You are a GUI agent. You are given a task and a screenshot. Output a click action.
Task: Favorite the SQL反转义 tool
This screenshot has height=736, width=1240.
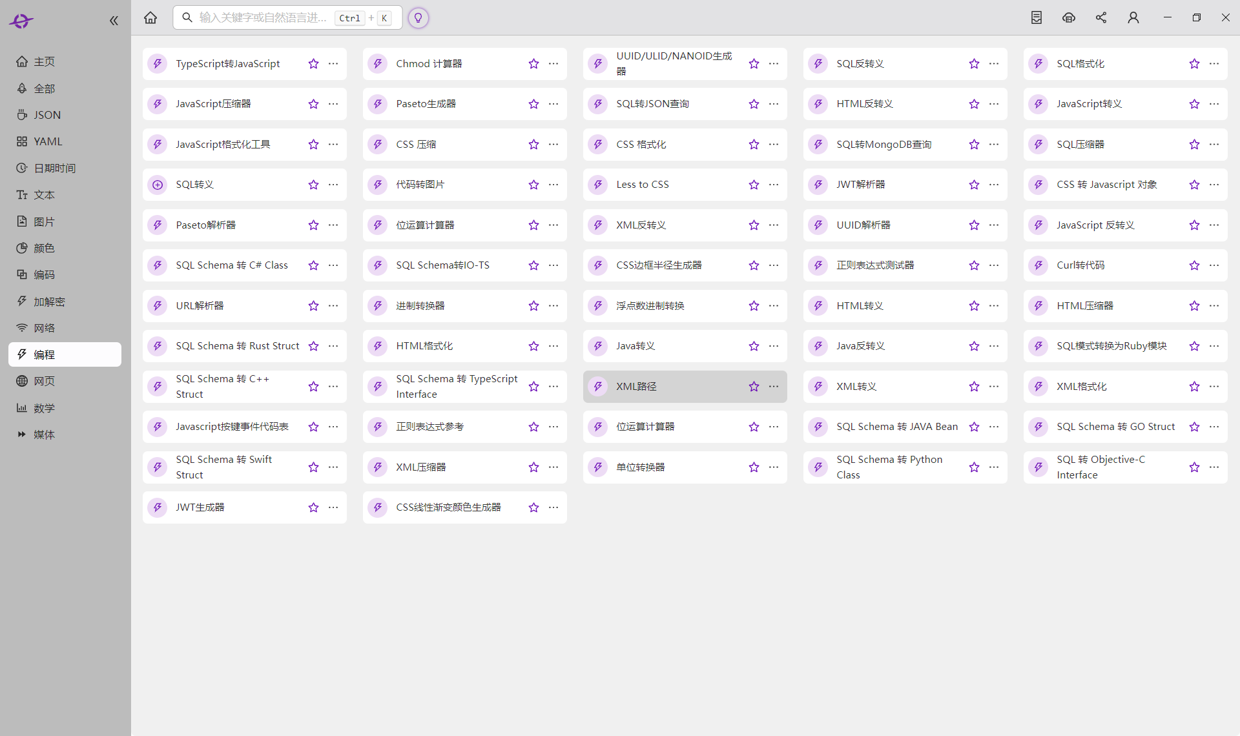(974, 64)
